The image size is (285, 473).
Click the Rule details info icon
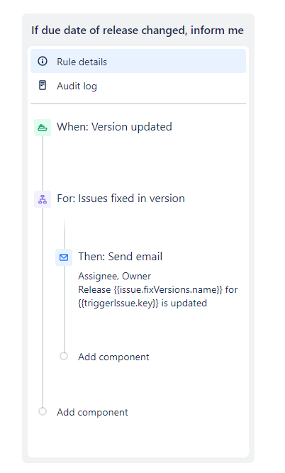pos(43,61)
